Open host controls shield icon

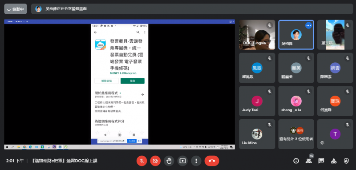point(346,161)
